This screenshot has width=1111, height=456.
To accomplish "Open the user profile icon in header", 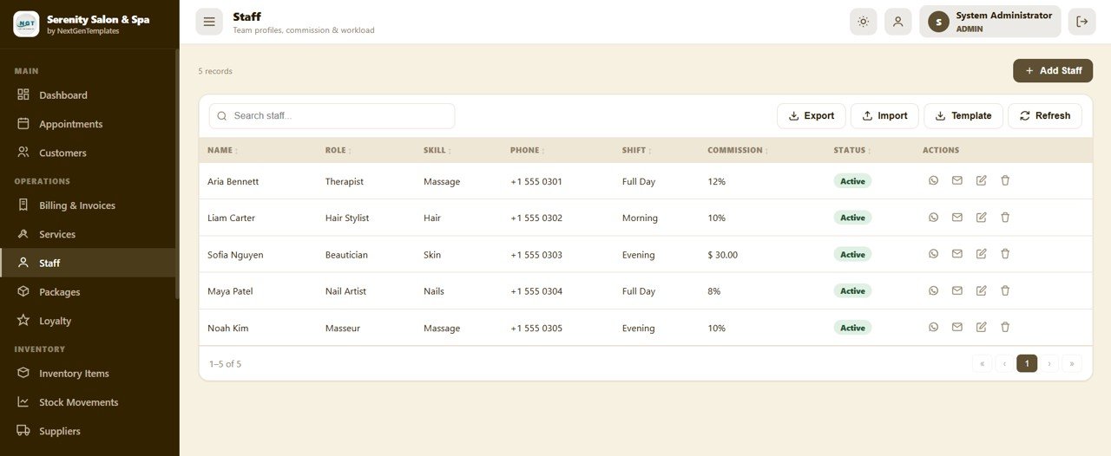I will [898, 22].
